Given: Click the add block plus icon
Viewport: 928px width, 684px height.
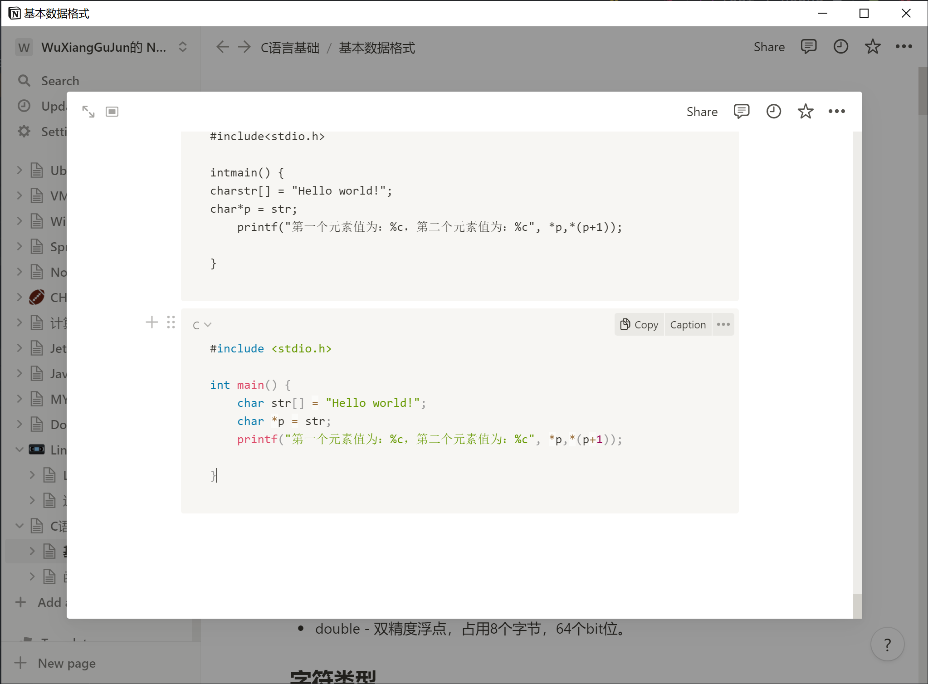Looking at the screenshot, I should pos(152,322).
